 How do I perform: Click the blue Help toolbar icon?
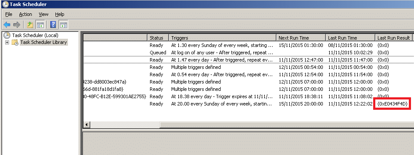[x=53, y=25]
